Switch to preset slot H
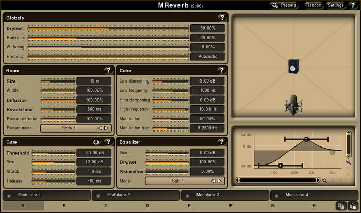Screen dimensions: 361x213 click(314, 206)
